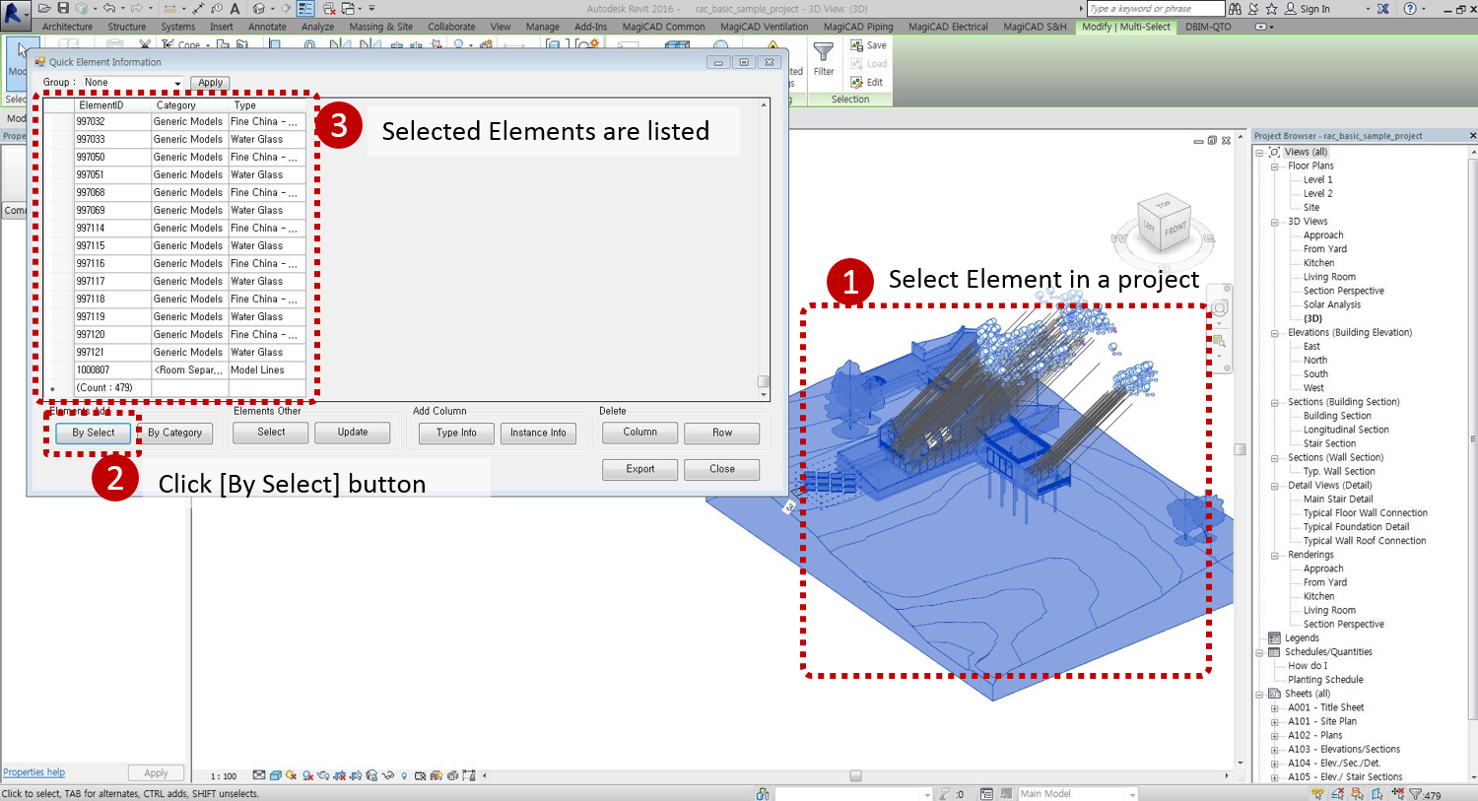This screenshot has width=1478, height=801.
Task: Click the Save icon in Selection panel
Action: point(856,45)
